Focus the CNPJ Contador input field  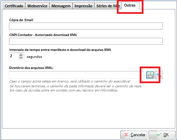point(86,41)
